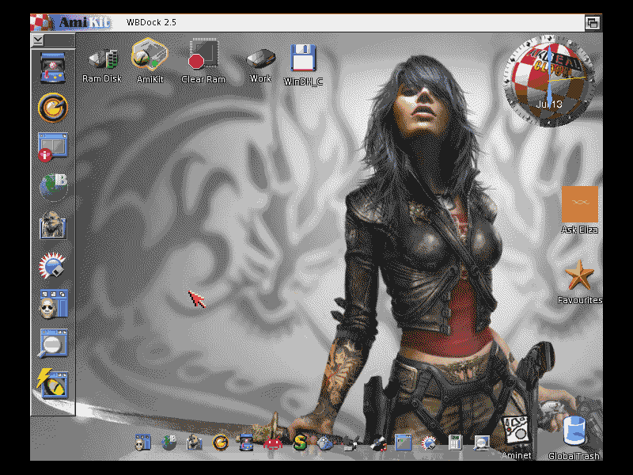Open the Favourites star icon

579,275
